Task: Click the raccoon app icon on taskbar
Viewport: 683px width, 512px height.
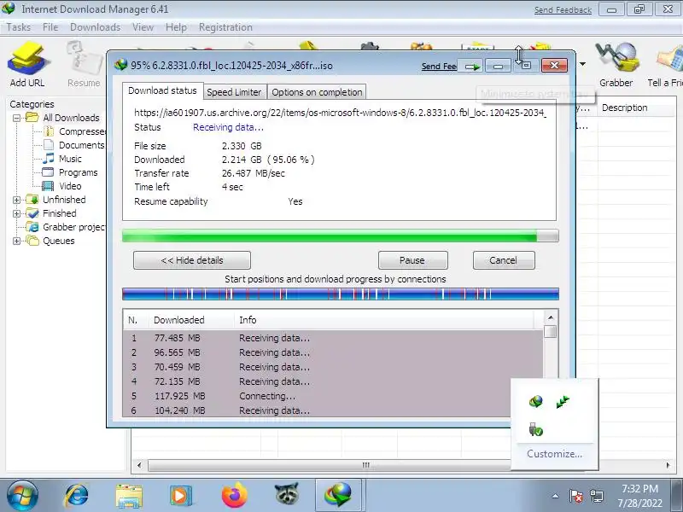Action: click(286, 495)
